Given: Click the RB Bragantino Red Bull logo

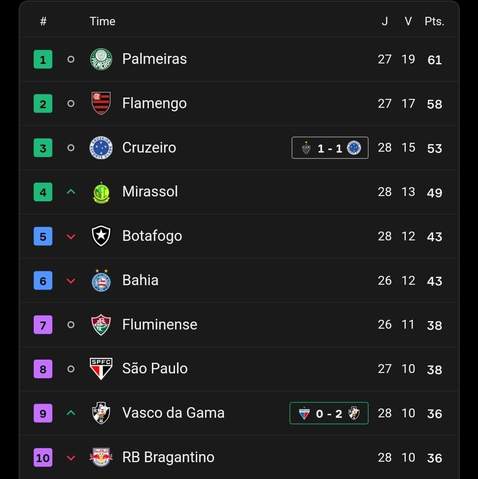Looking at the screenshot, I should [x=101, y=457].
